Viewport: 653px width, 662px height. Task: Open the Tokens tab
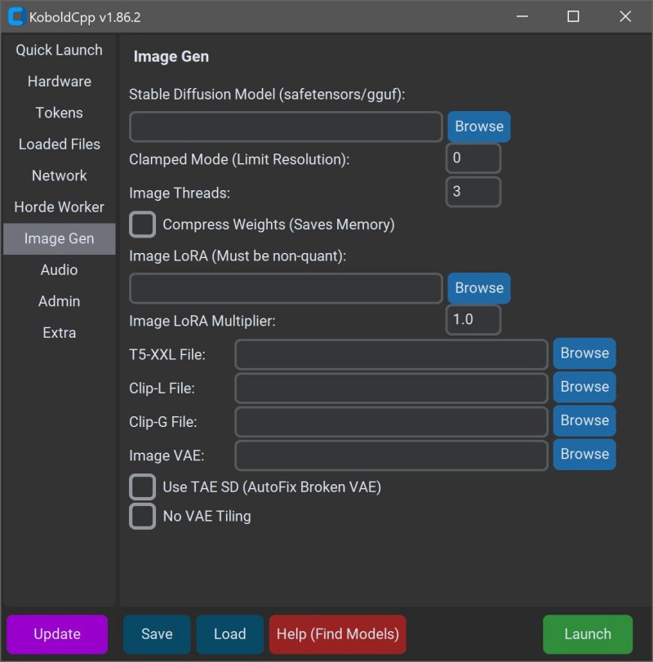59,113
